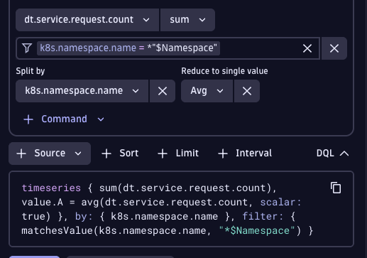Add a new Source

coord(50,154)
